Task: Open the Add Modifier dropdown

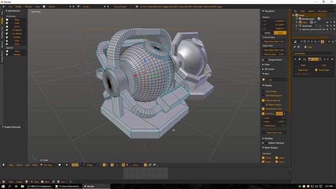Action: pos(314,54)
